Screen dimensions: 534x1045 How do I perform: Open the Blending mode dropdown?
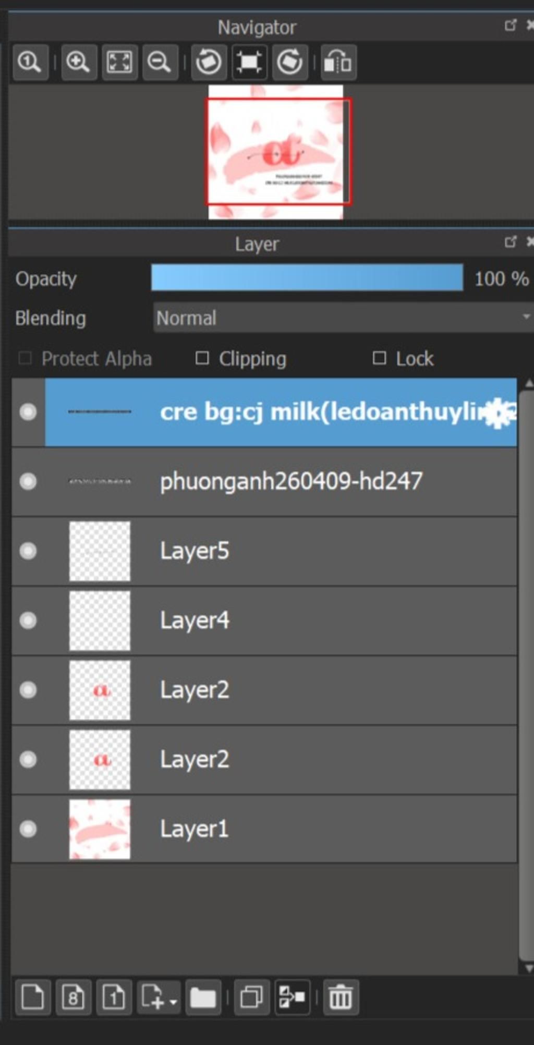tap(343, 317)
